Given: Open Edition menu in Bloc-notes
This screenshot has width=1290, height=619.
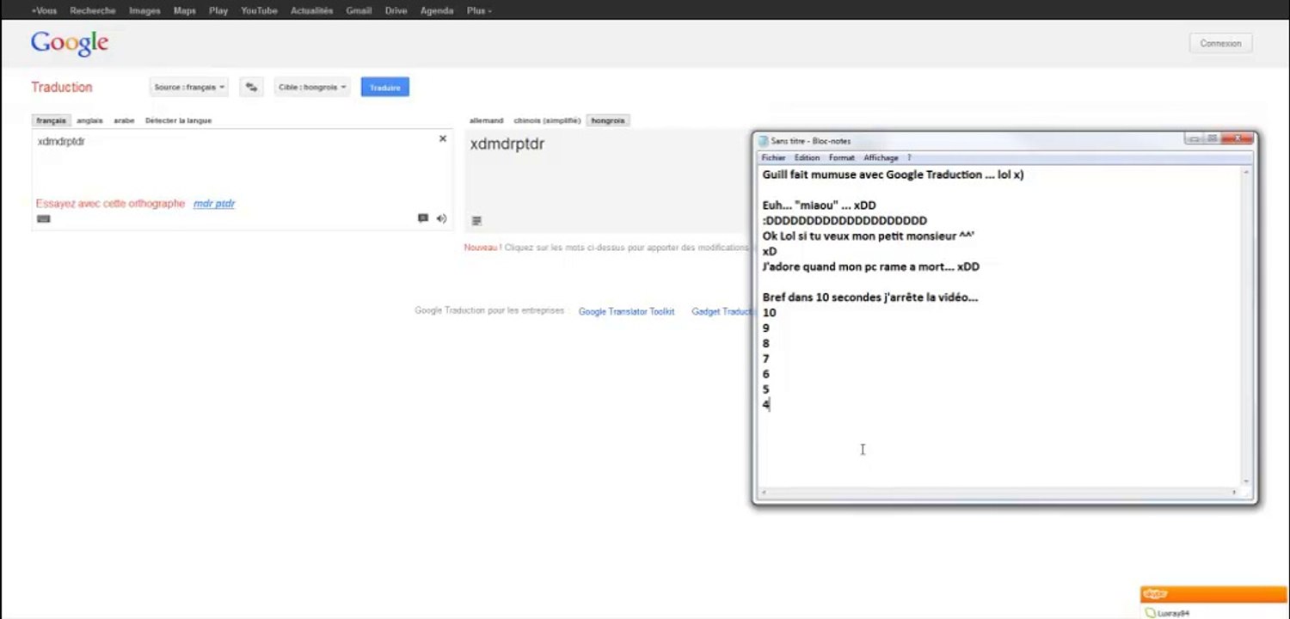Looking at the screenshot, I should (807, 157).
